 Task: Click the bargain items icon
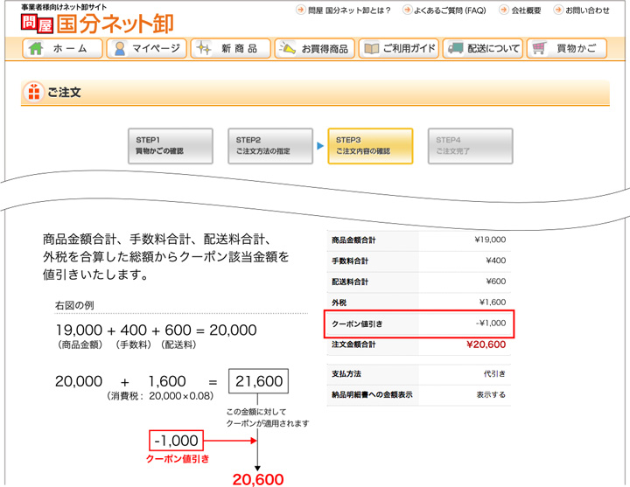[287, 49]
